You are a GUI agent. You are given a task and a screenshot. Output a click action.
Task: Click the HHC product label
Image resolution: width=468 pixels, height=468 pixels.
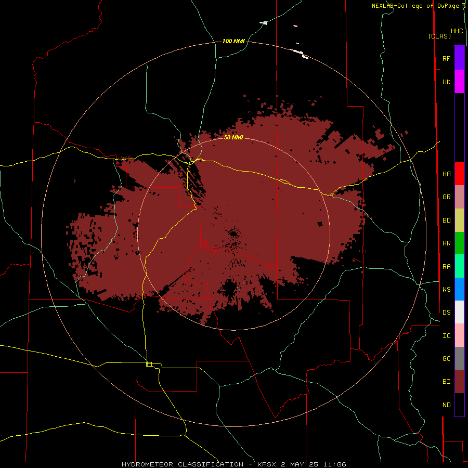pyautogui.click(x=457, y=31)
